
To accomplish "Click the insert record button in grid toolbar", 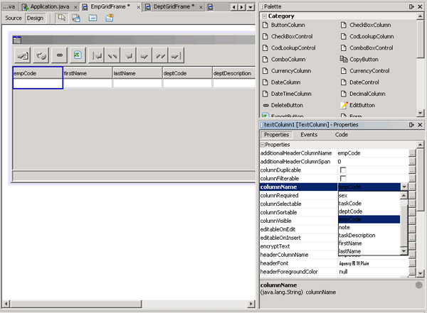I will click(x=23, y=55).
